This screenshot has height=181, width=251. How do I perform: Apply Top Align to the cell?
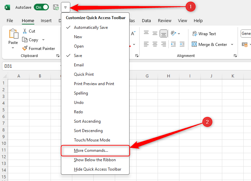point(146,33)
